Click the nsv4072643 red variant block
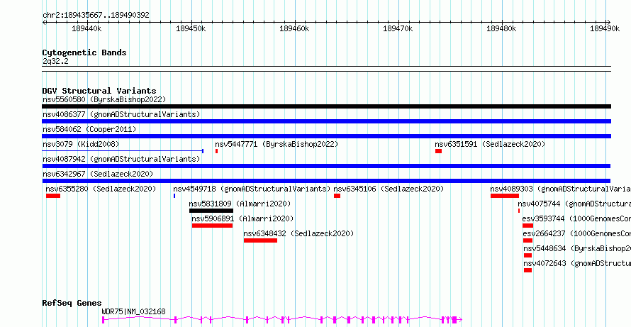The width and height of the screenshot is (631, 327). click(x=527, y=270)
